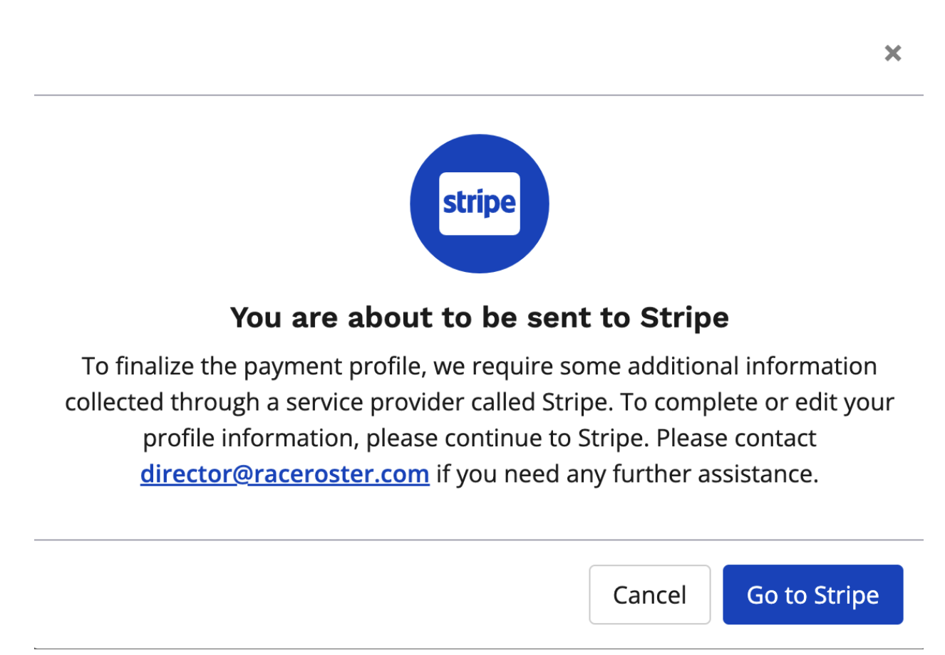Click the white Stripe wordmark badge
Screen dimensions: 945x655
point(479,204)
